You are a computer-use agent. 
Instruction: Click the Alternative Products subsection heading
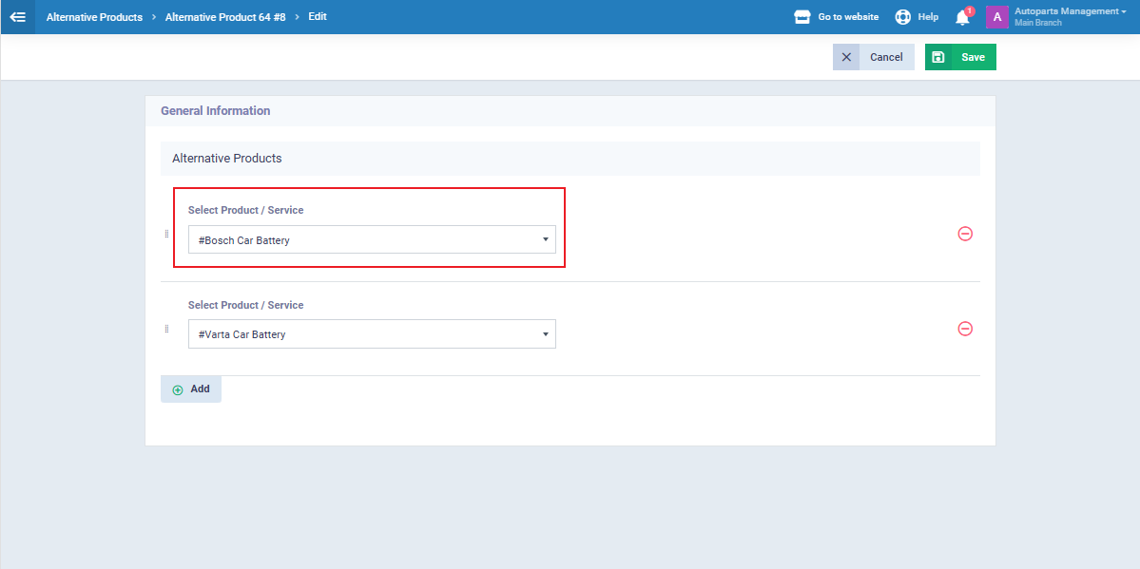227,158
